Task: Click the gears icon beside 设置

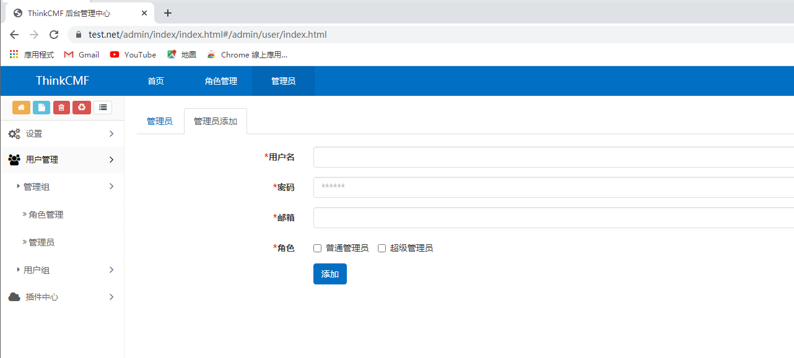Action: 14,134
